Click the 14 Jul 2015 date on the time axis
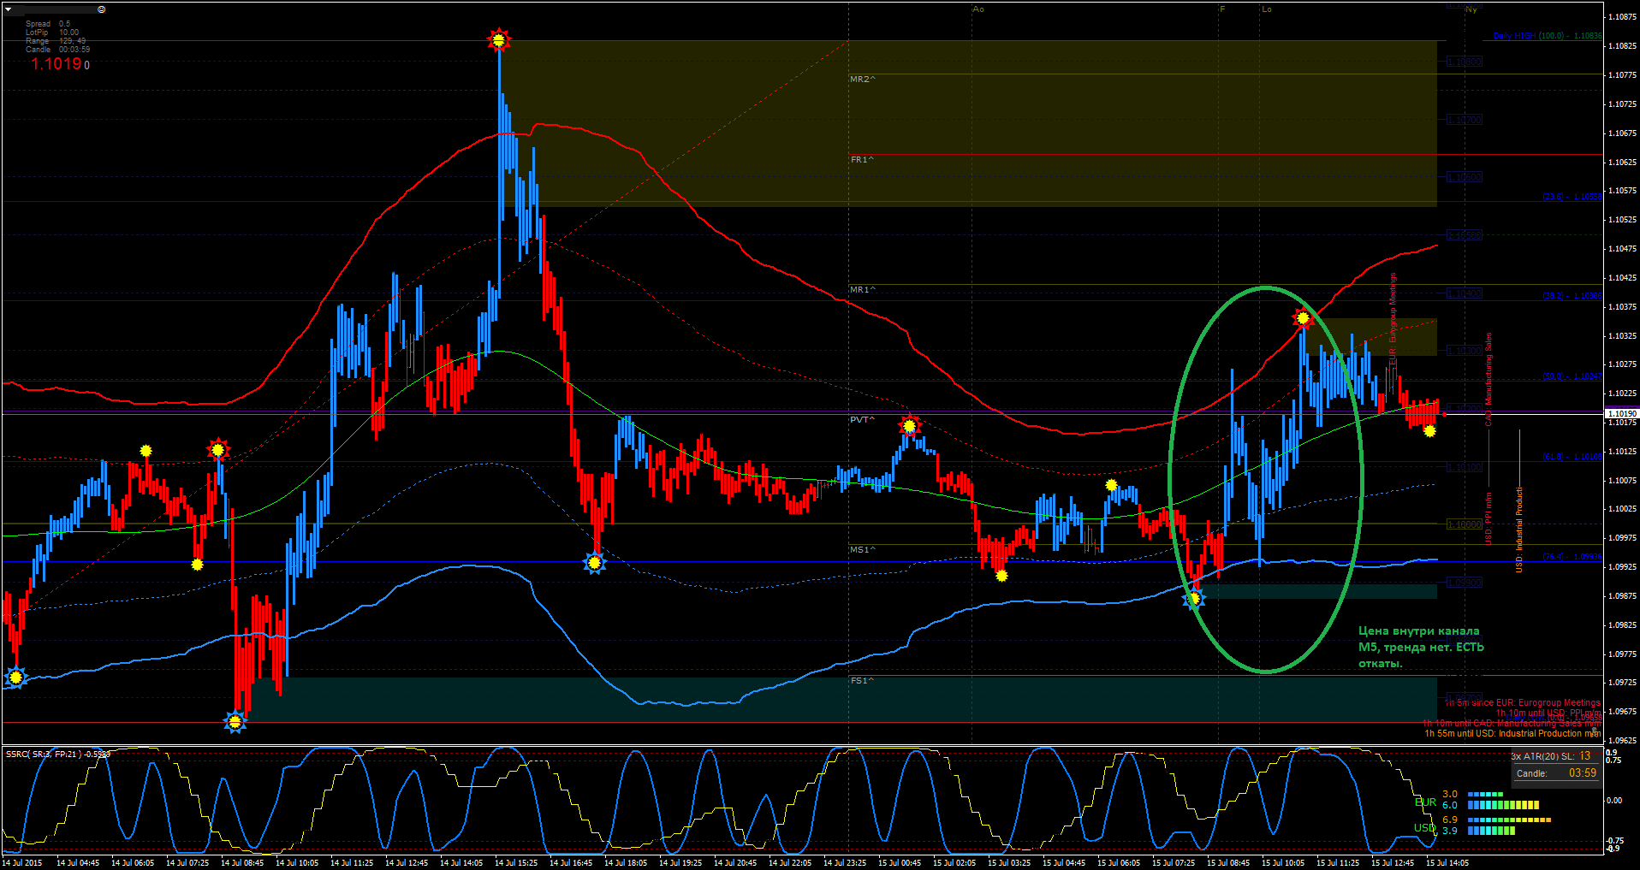The height and width of the screenshot is (870, 1640). [22, 863]
